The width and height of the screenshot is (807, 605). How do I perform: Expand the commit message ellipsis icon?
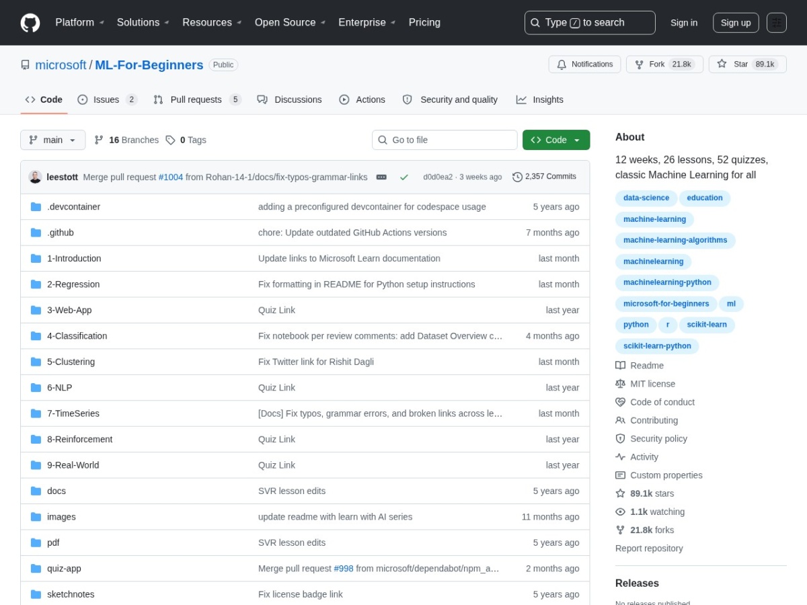click(381, 177)
